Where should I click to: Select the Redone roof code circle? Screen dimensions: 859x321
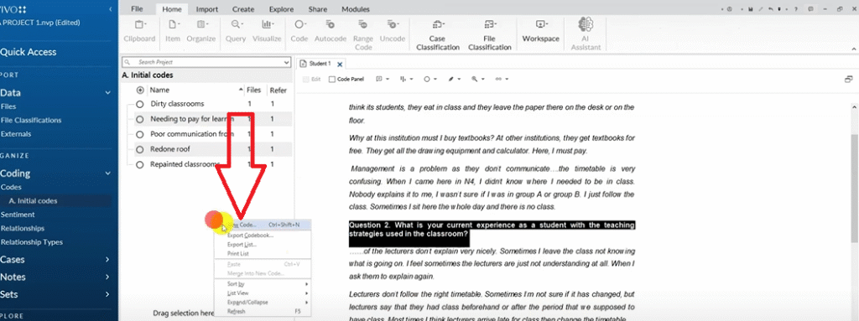coord(140,149)
